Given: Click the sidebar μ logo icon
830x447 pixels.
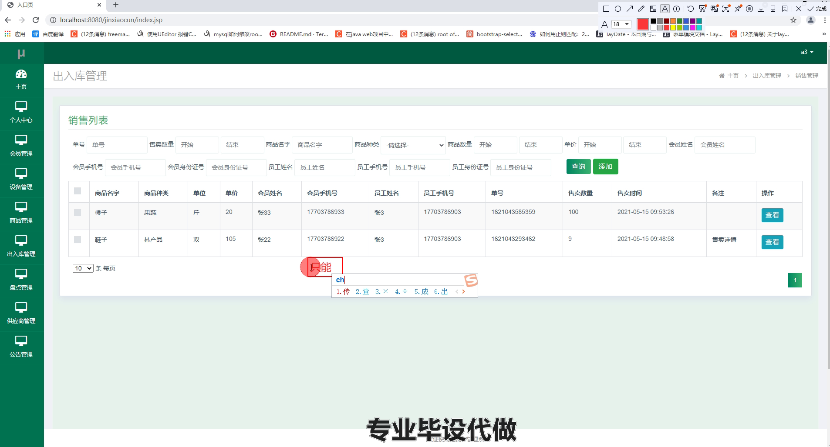Looking at the screenshot, I should click(21, 54).
